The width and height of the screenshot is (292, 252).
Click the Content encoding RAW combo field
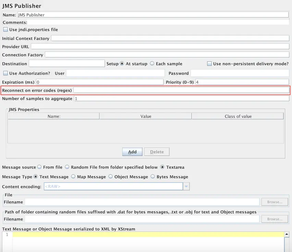pos(113,186)
